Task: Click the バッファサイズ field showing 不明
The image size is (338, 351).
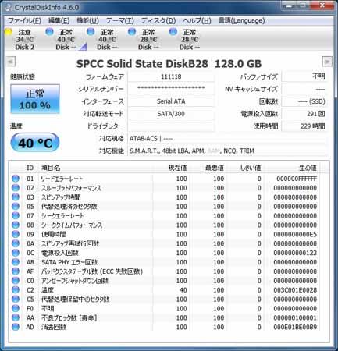Action: (304, 76)
